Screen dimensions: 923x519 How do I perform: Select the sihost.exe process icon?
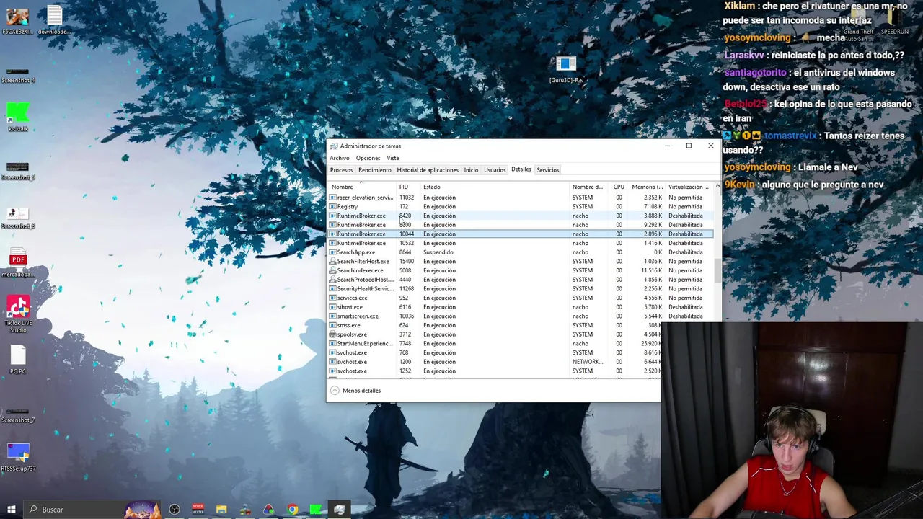pos(332,307)
